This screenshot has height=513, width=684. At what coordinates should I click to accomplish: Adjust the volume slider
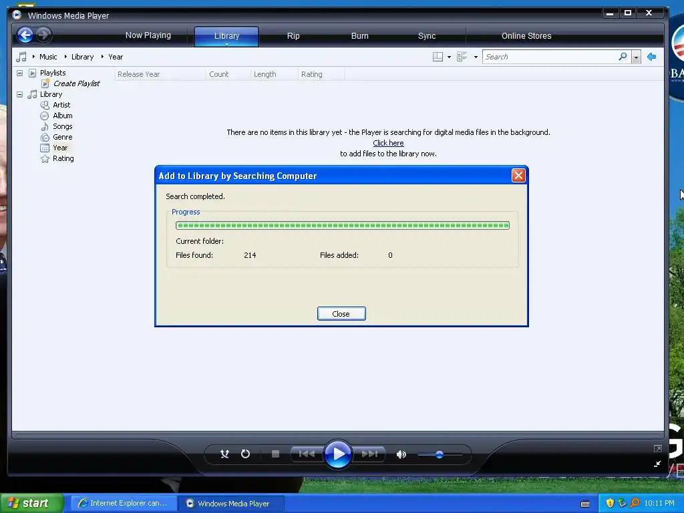coord(440,454)
